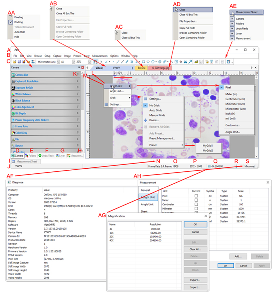Click the pin icon on Camera panel header
Image resolution: width=273 pixels, height=293 pixels.
pyautogui.click(x=79, y=68)
